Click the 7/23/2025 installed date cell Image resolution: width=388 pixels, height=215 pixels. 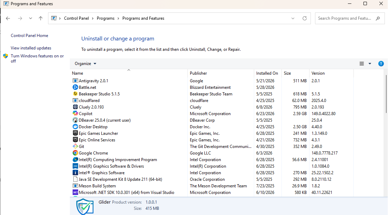tap(265, 186)
